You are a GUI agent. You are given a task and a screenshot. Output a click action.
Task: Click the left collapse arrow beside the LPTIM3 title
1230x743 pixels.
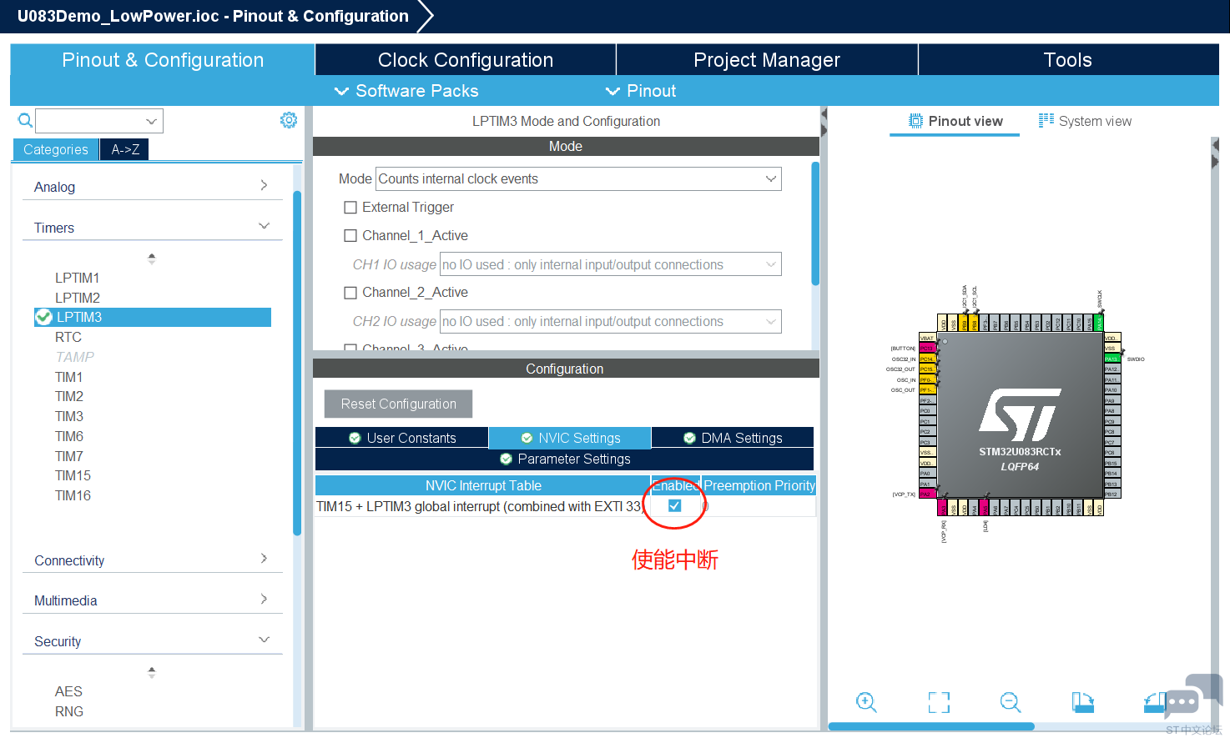(x=824, y=113)
